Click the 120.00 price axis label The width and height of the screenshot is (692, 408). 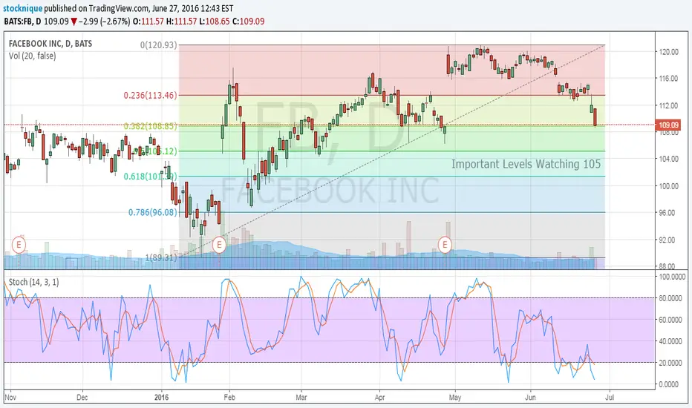pyautogui.click(x=668, y=52)
